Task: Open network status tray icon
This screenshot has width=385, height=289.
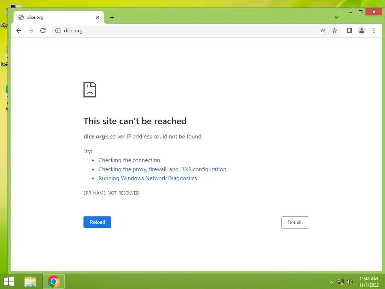Action: [x=341, y=282]
